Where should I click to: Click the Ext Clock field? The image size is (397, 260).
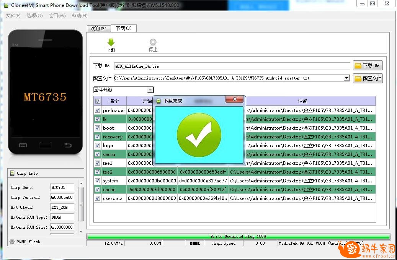(62, 207)
